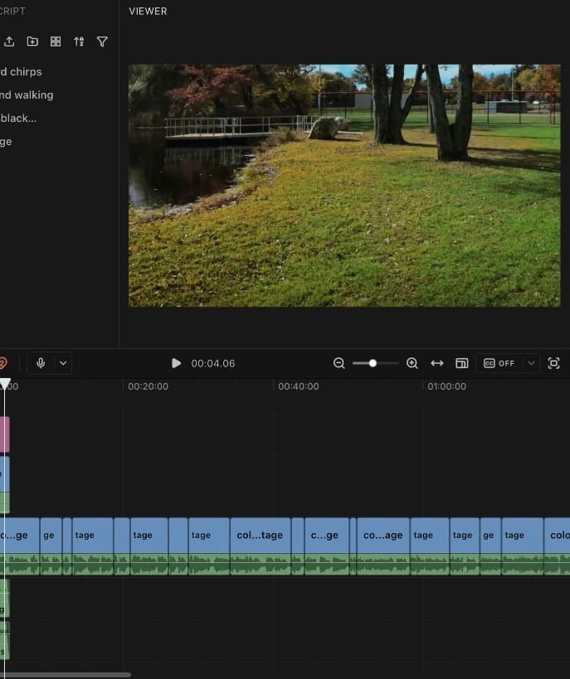The image size is (570, 679).
Task: Click the panel layout icon
Action: pos(462,363)
